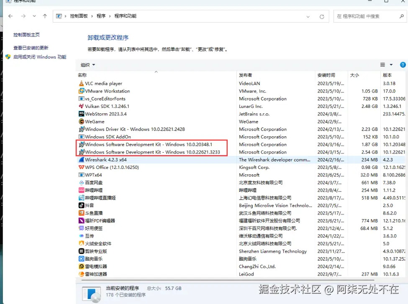Open help with the question mark icon
Image resolution: width=408 pixels, height=304 pixels.
tap(403, 65)
